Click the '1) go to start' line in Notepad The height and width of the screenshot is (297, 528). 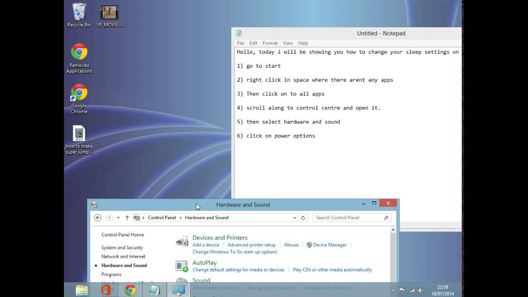tap(259, 66)
